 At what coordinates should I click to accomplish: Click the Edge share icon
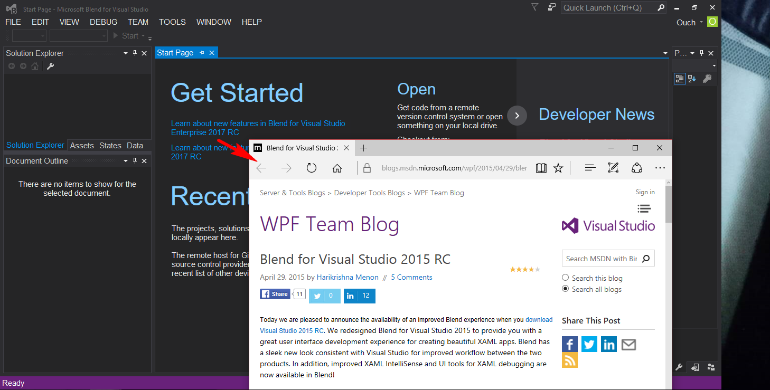click(637, 168)
